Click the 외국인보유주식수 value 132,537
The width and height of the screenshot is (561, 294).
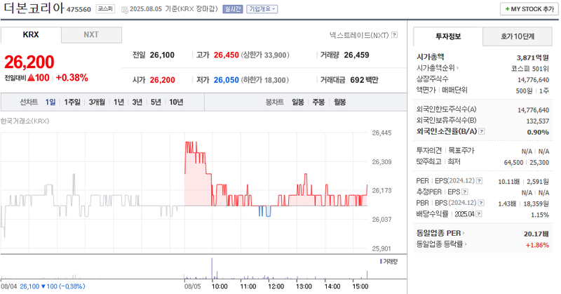click(537, 121)
